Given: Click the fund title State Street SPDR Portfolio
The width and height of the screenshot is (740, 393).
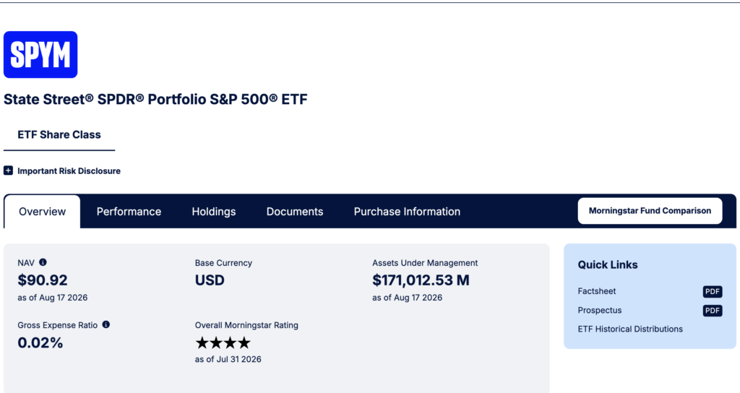Looking at the screenshot, I should pos(155,100).
